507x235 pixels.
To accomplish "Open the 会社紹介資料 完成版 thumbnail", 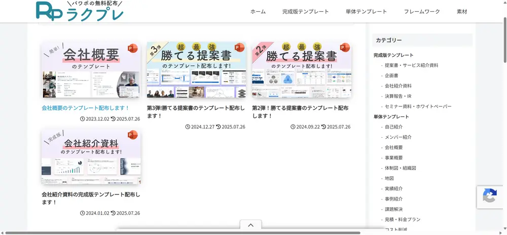I will click(91, 157).
